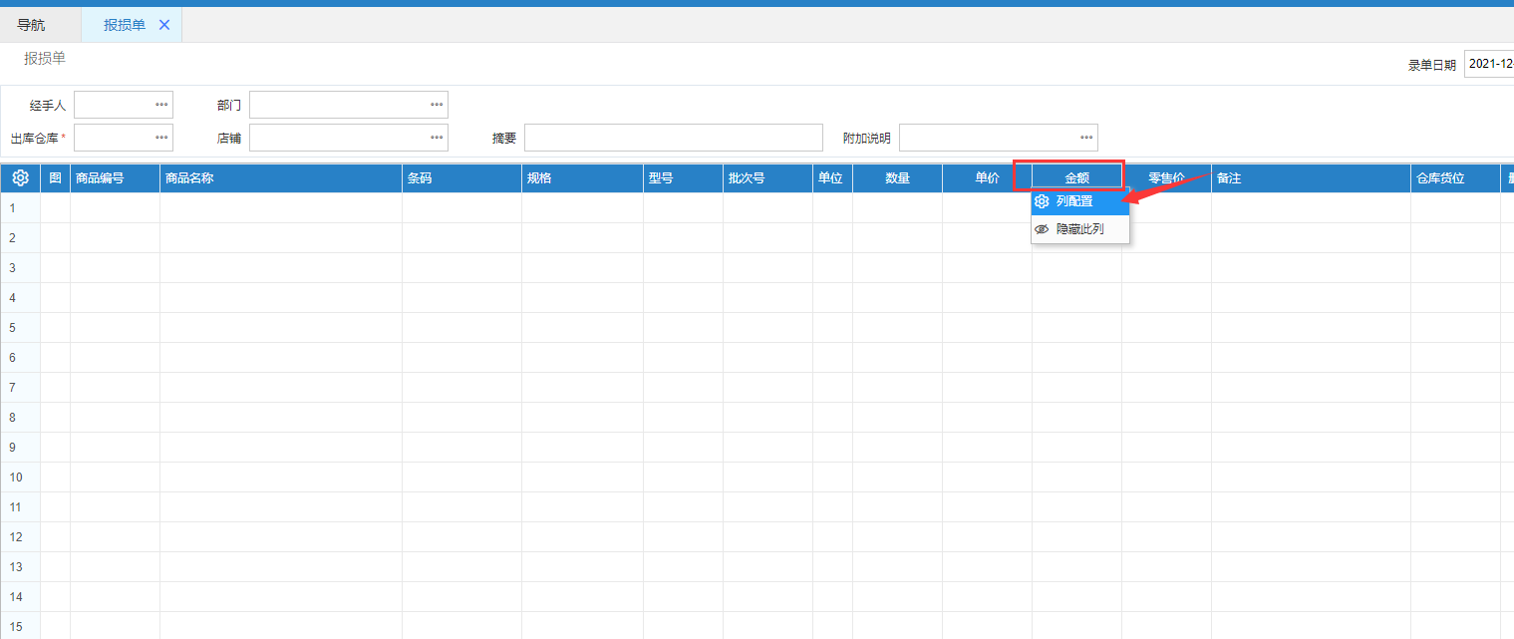This screenshot has height=639, width=1514.
Task: Open 出库仓库 picker ellipsis icon
Action: coord(160,138)
